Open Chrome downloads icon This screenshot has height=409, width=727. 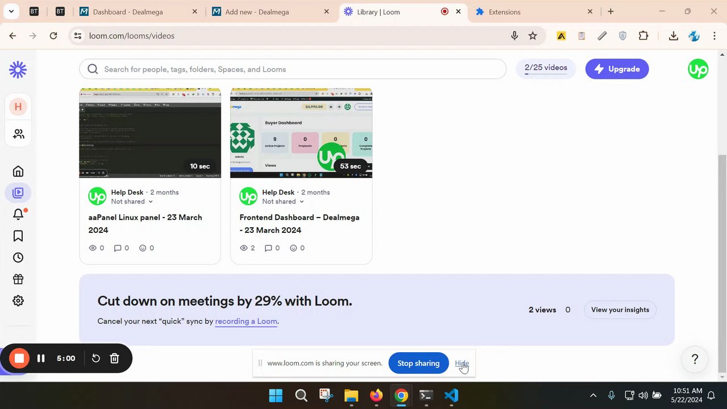(673, 36)
